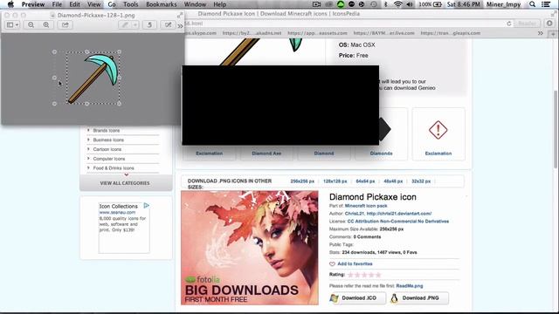Click the Preview window fullscreen arrows
This screenshot has width=559, height=314.
pos(180,16)
